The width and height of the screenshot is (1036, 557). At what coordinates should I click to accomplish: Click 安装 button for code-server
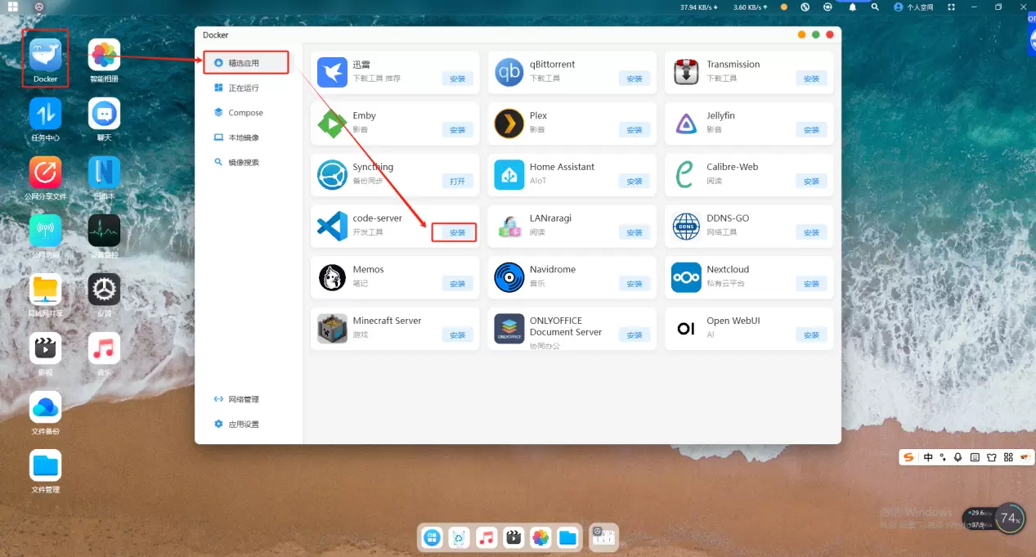tap(457, 233)
